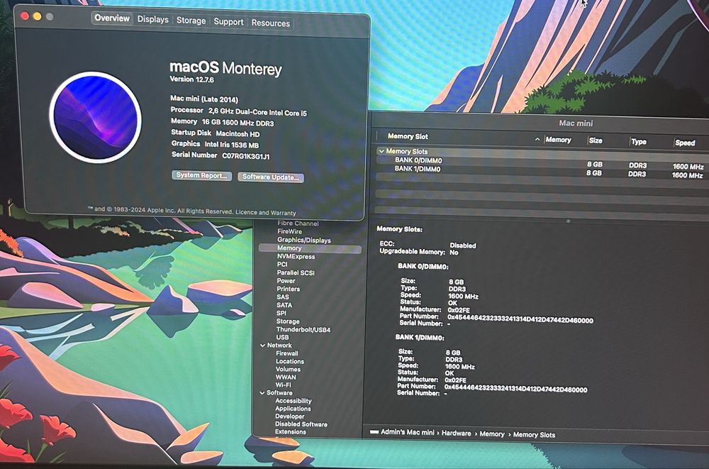Go to the Resources tab

pos(270,23)
